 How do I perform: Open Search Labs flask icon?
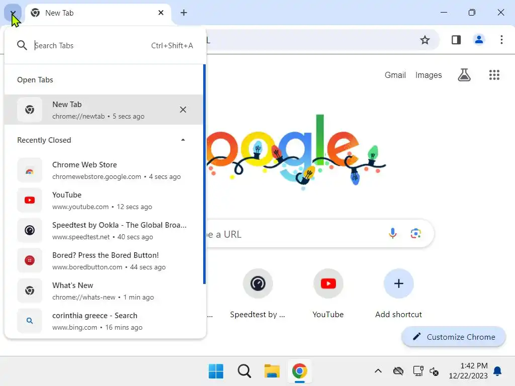(x=464, y=75)
